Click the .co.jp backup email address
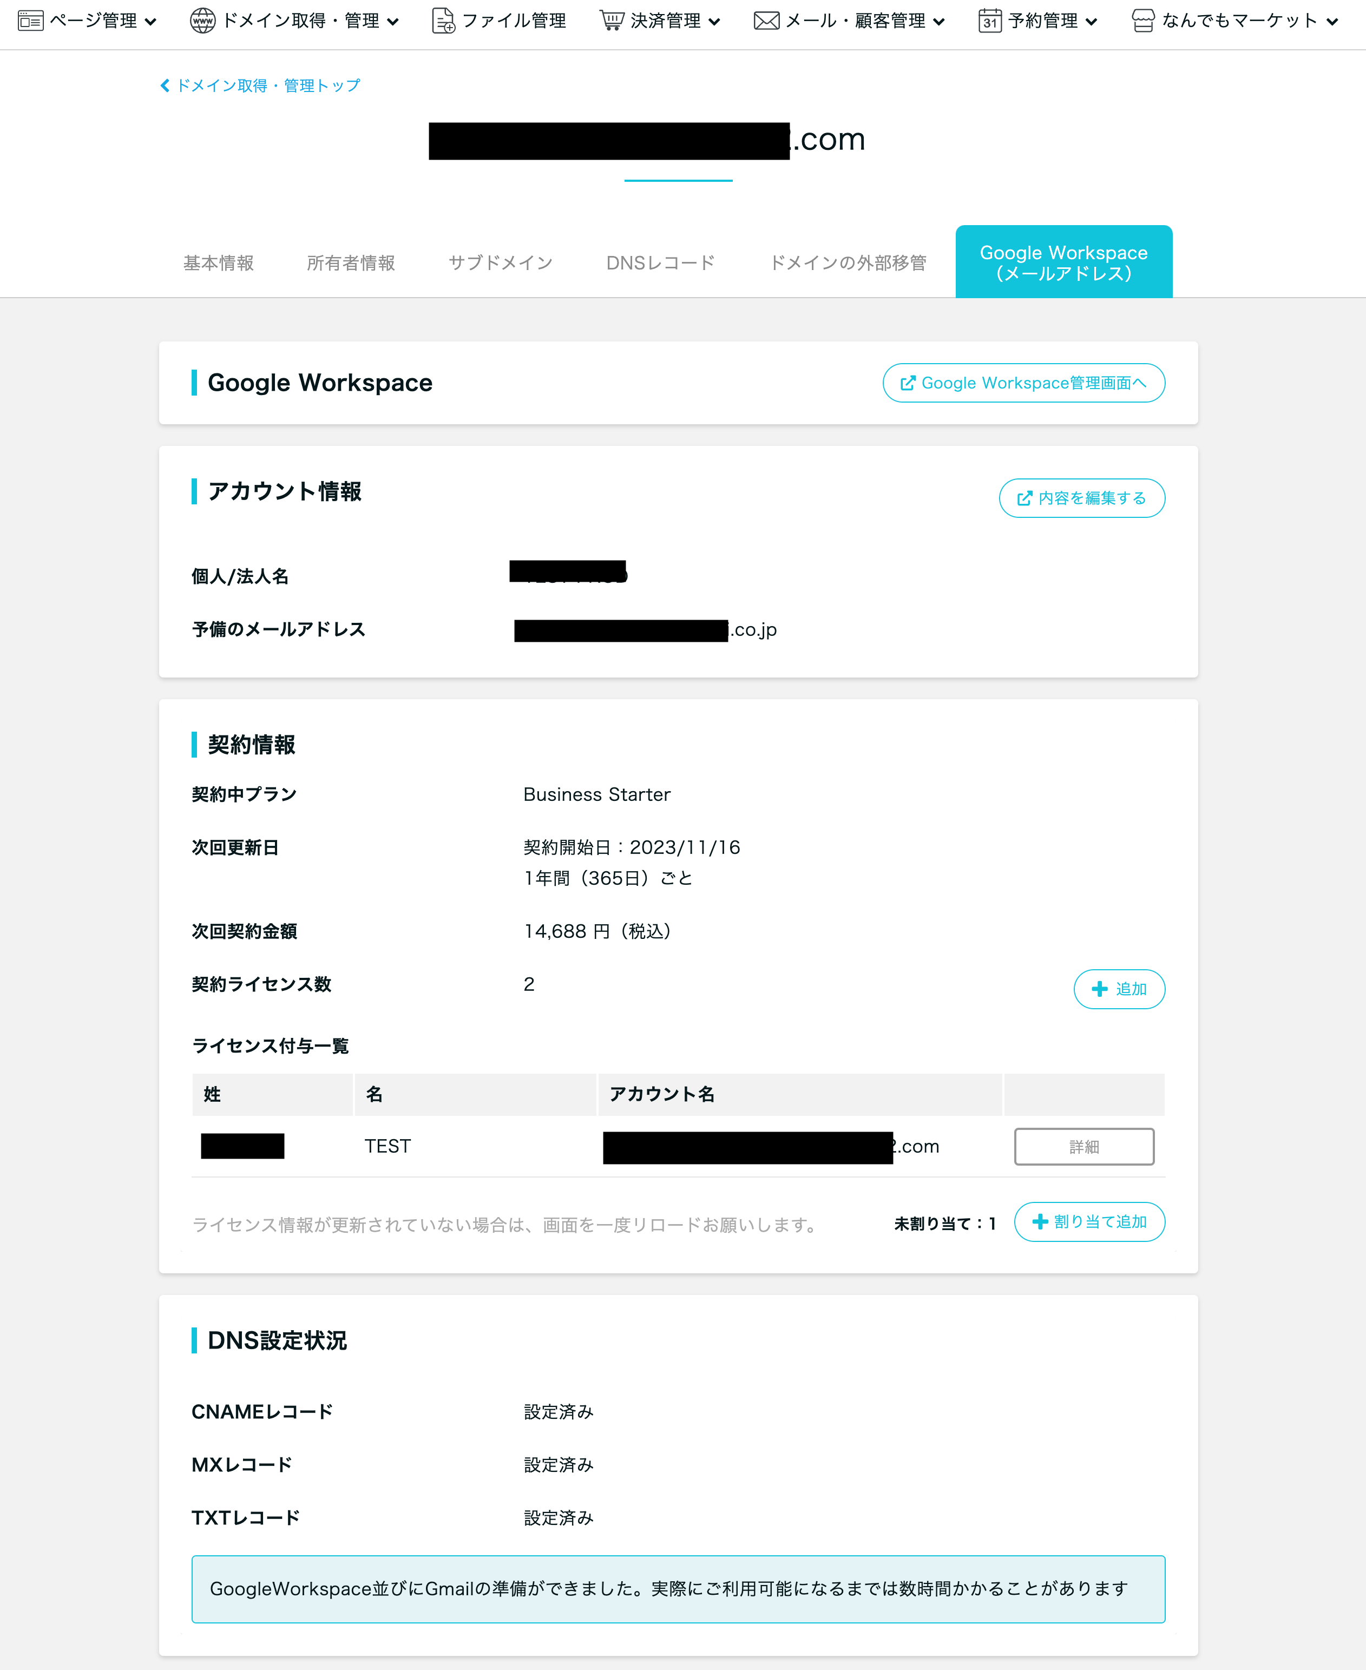 coord(646,630)
